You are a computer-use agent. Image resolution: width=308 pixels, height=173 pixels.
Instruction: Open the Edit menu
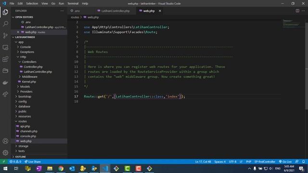click(20, 3)
